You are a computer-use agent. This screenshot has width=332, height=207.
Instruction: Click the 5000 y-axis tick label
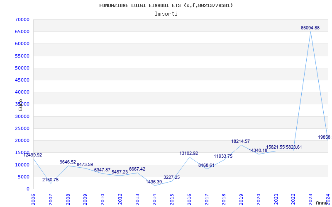[24, 177]
